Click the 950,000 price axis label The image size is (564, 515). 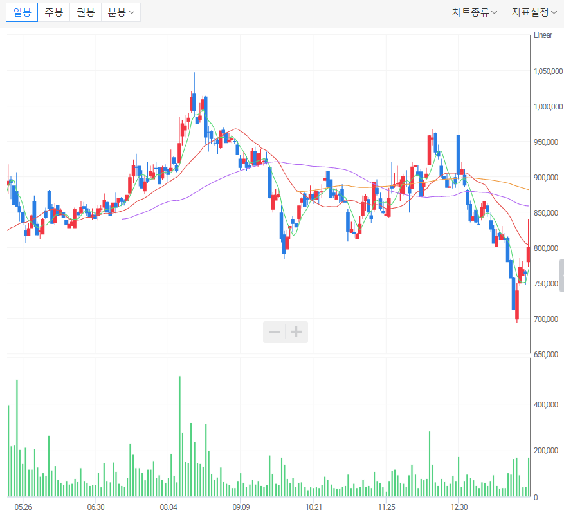click(x=546, y=142)
